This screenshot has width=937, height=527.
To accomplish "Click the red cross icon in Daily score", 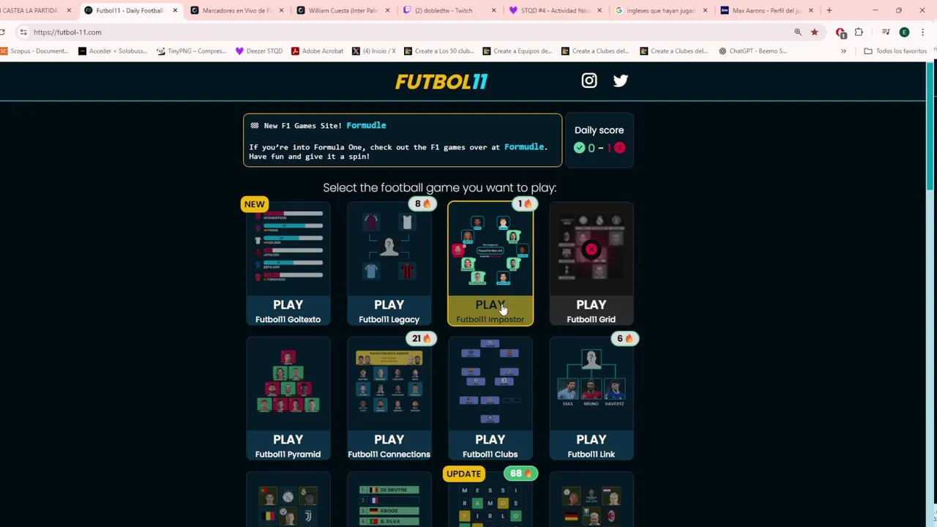I will pos(619,148).
